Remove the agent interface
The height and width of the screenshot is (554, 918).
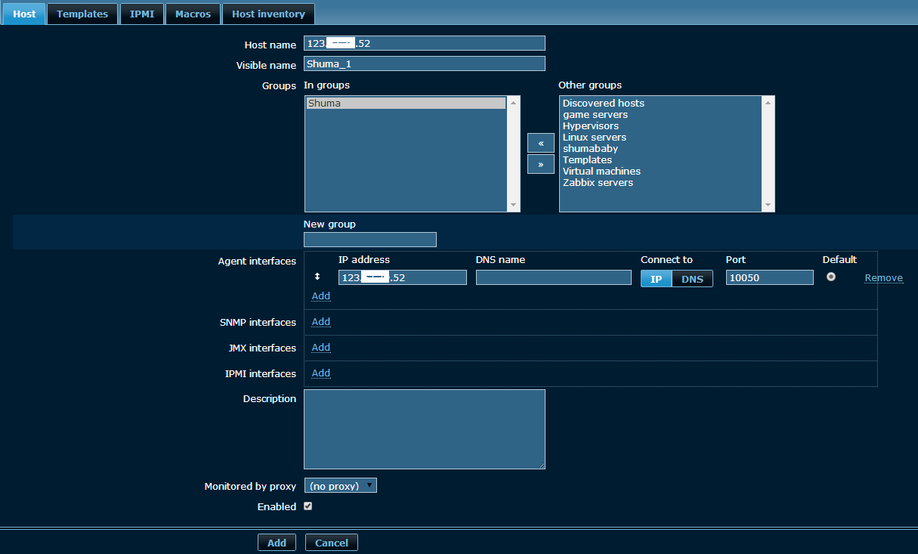pyautogui.click(x=883, y=278)
